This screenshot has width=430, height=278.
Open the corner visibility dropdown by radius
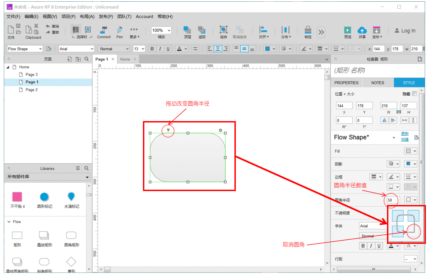(x=411, y=200)
